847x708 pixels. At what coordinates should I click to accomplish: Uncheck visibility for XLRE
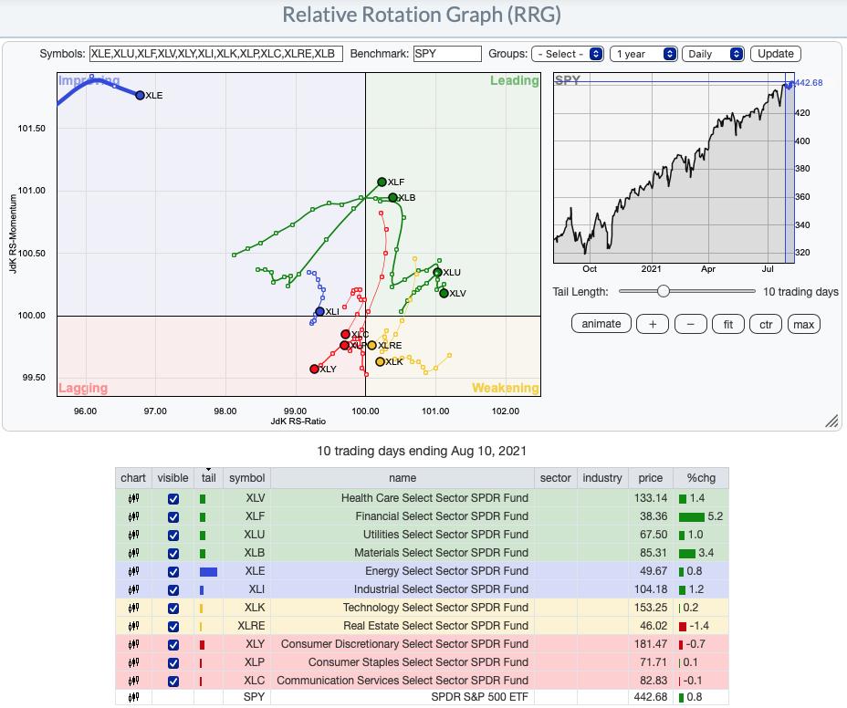coord(173,627)
